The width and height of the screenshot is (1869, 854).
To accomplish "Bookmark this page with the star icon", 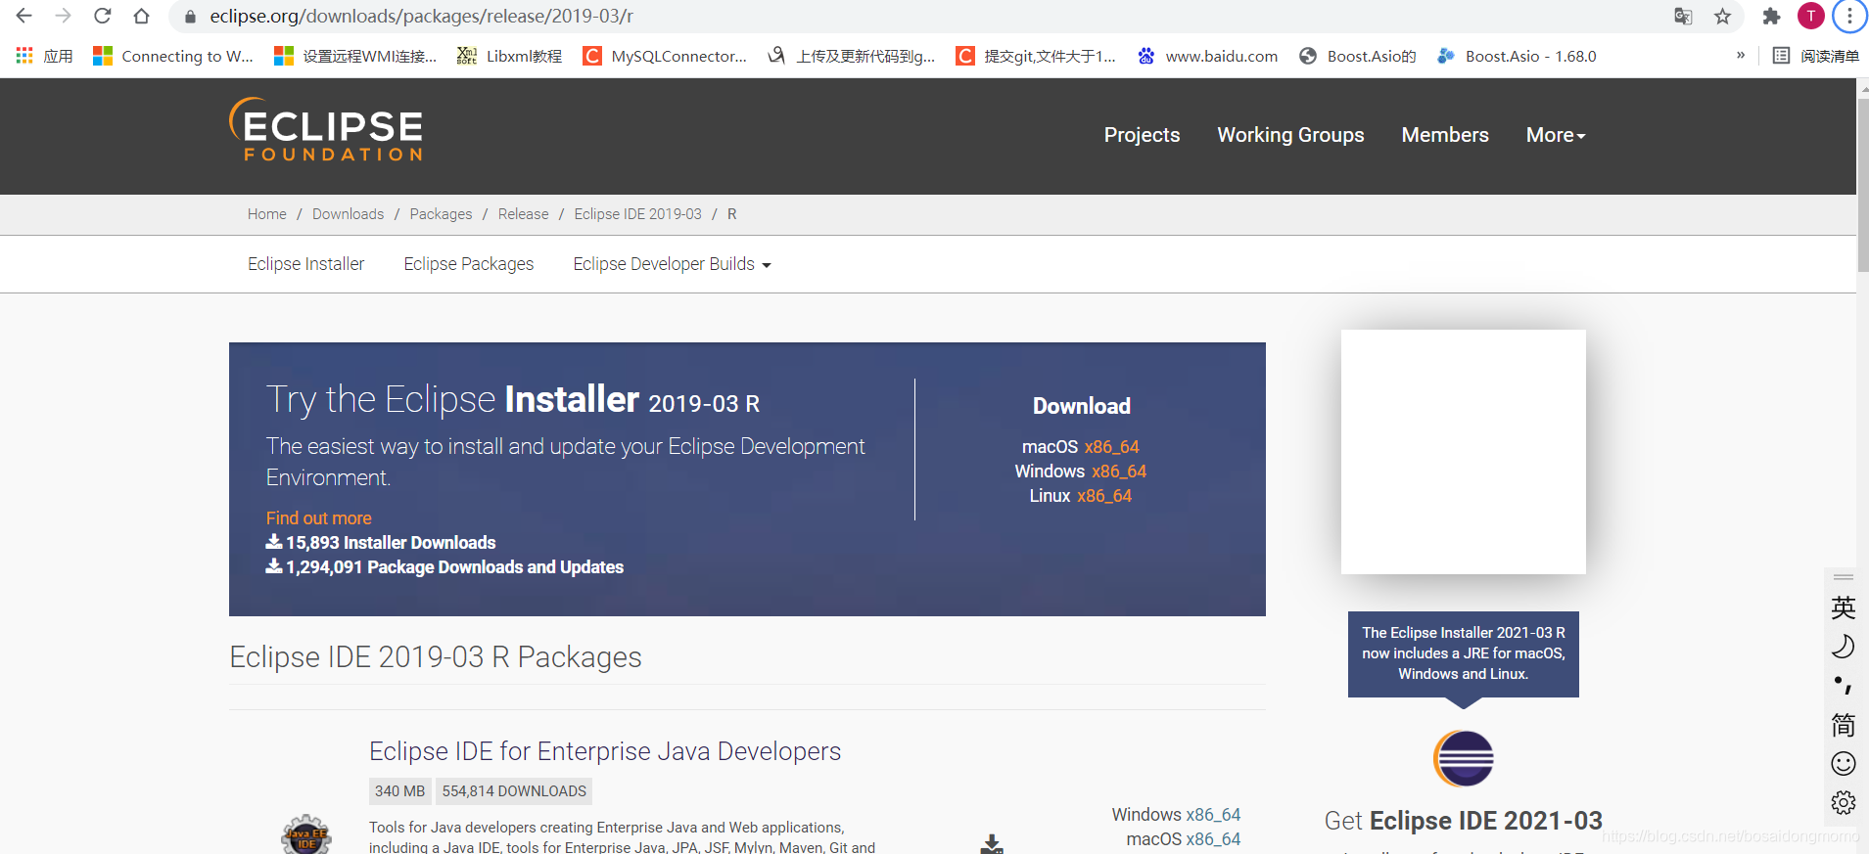I will tap(1722, 16).
